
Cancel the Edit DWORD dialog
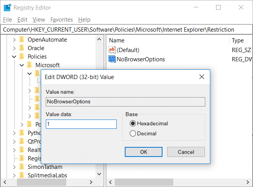tap(186, 152)
